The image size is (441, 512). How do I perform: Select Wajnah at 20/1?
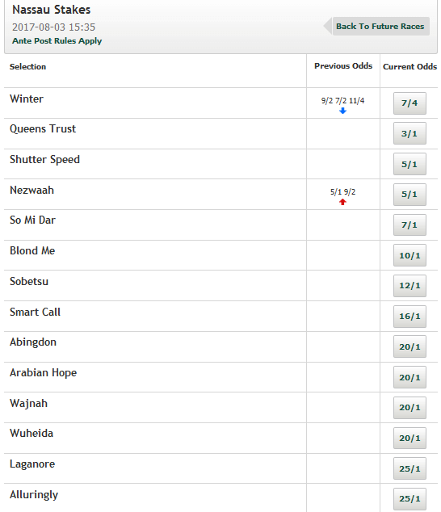[x=409, y=408]
